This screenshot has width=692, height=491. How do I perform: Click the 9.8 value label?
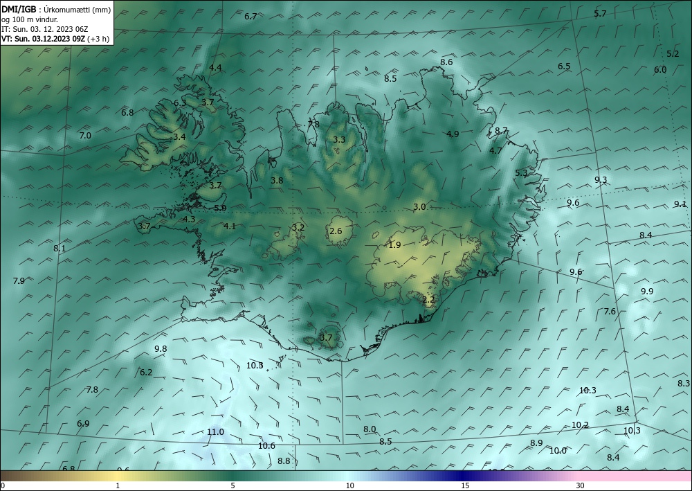(161, 349)
